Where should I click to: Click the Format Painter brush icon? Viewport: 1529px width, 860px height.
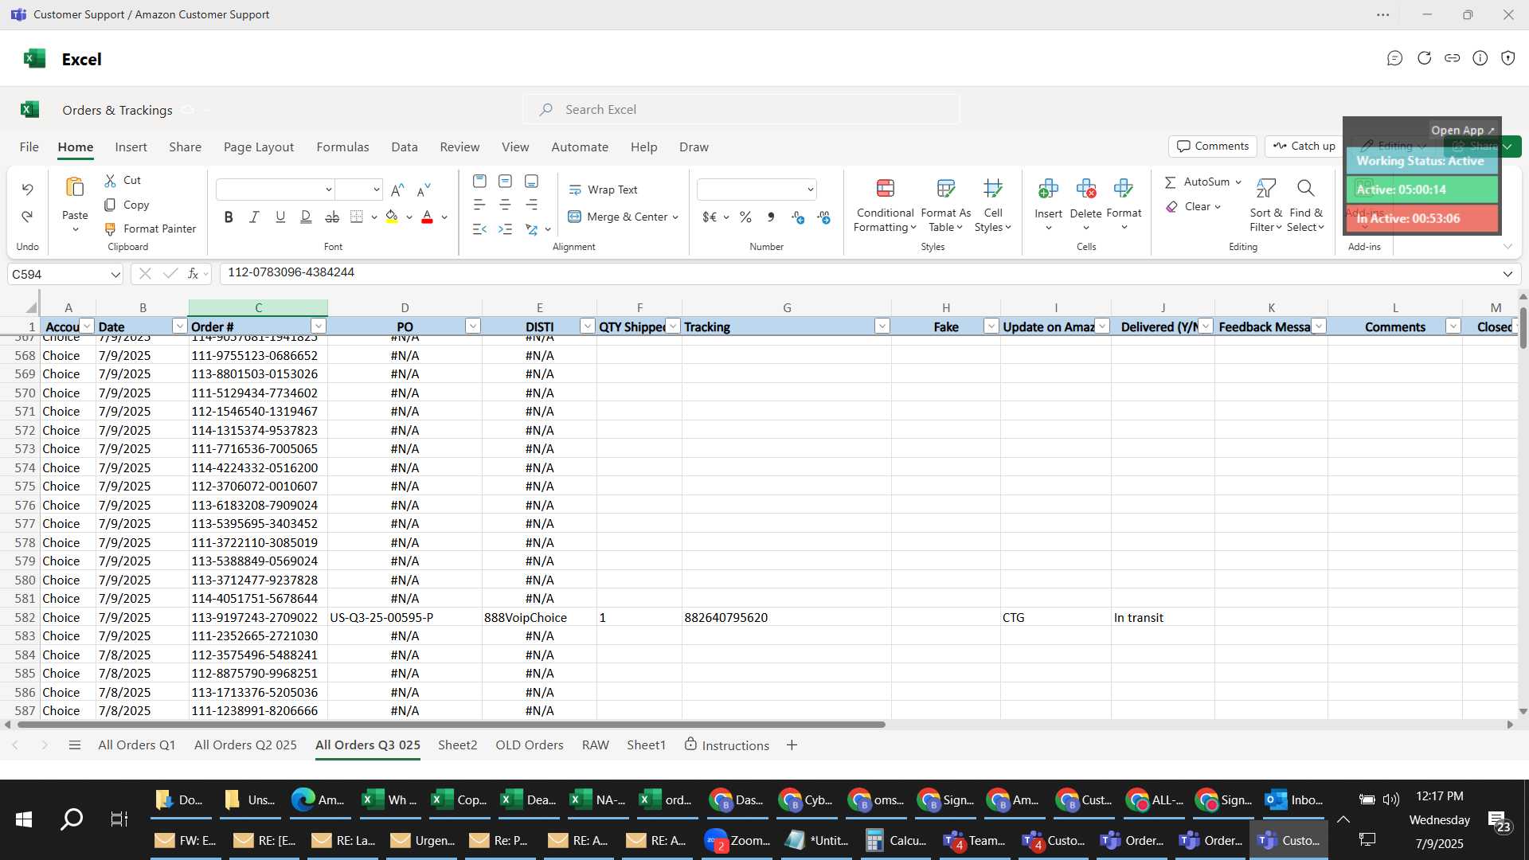111,229
